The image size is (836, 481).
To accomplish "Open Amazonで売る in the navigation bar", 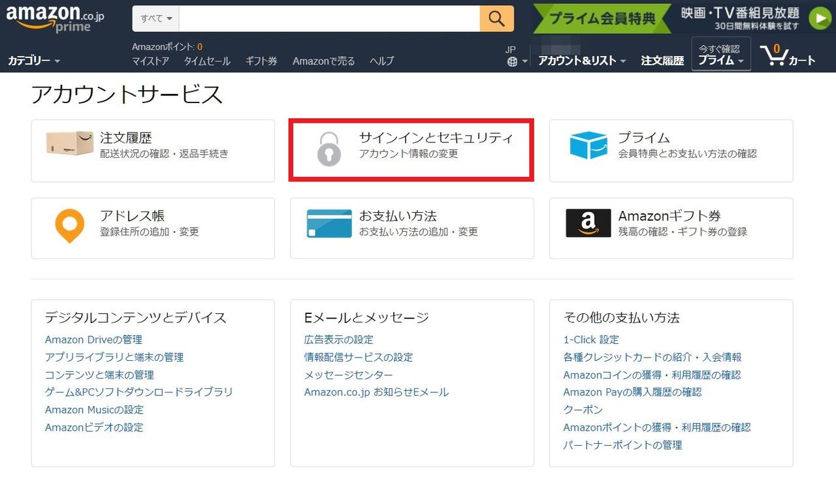I will point(324,61).
